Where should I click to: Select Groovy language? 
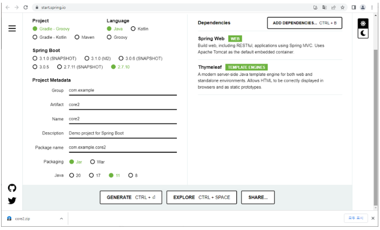point(117,37)
